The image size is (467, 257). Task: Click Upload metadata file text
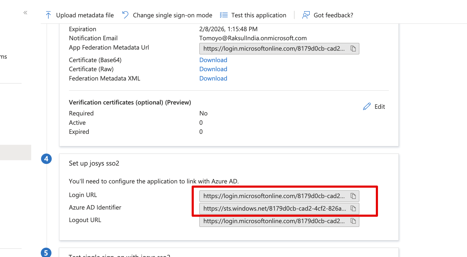point(85,15)
